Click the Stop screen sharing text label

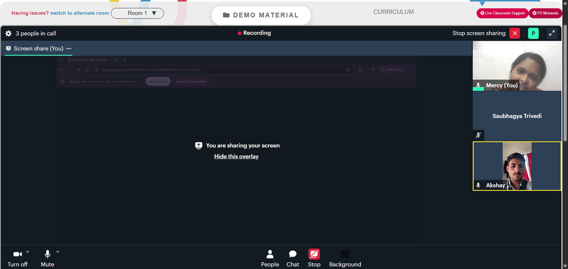(479, 33)
